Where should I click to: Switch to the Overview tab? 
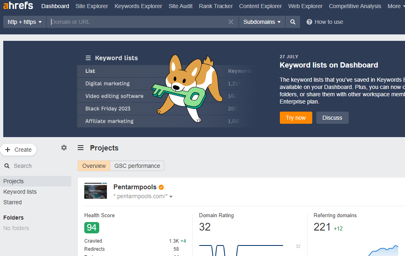pos(94,166)
